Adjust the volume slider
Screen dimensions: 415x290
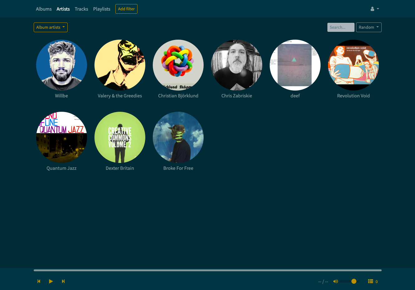click(x=350, y=281)
